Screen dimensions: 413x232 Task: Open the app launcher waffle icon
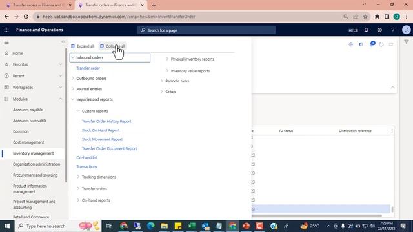(6, 30)
